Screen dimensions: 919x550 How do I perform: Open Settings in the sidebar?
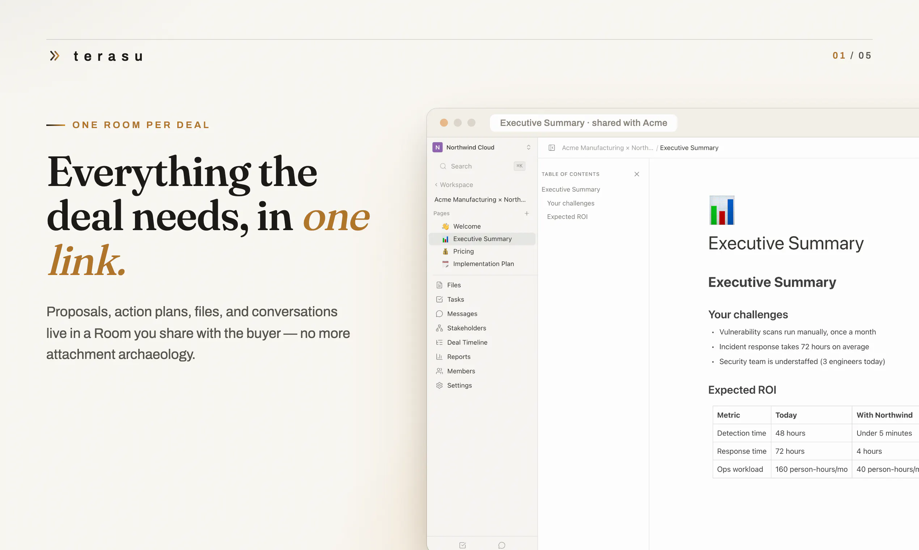[x=482, y=385]
